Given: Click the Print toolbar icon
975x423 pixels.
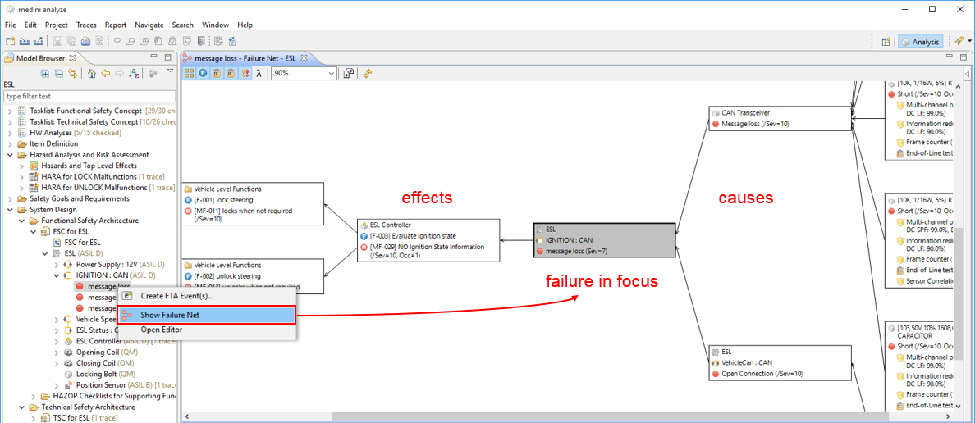Looking at the screenshot, I should tap(85, 42).
